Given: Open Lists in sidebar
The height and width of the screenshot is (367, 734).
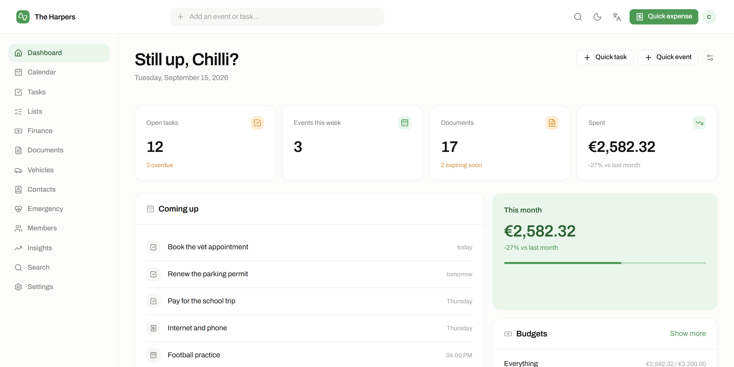Looking at the screenshot, I should 59,111.
